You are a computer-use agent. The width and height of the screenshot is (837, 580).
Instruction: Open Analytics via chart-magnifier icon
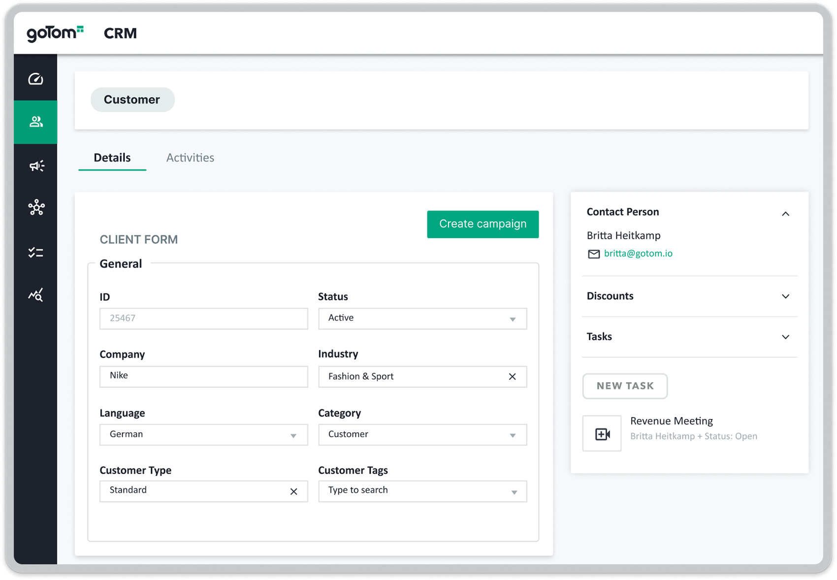[35, 294]
